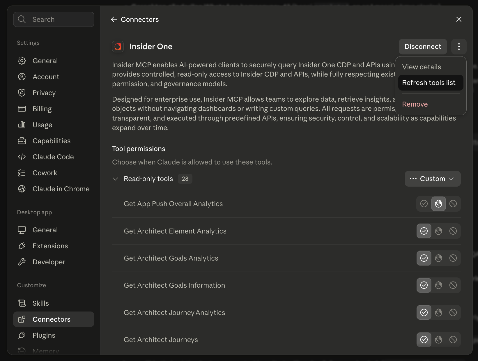
Task: Open the Extensions page
Action: click(x=54, y=246)
